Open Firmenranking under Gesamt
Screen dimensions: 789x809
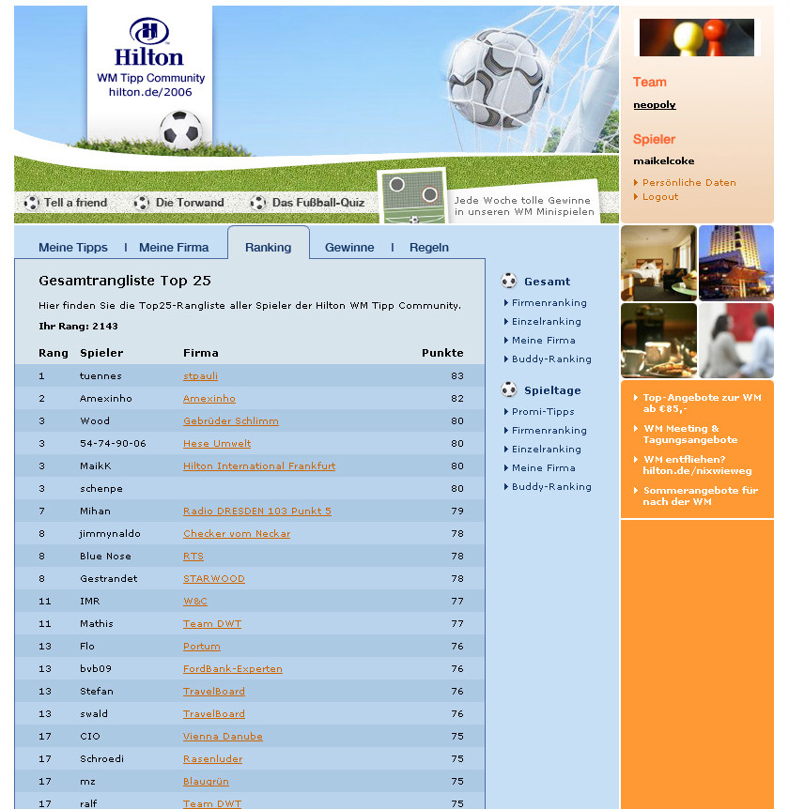tap(549, 303)
